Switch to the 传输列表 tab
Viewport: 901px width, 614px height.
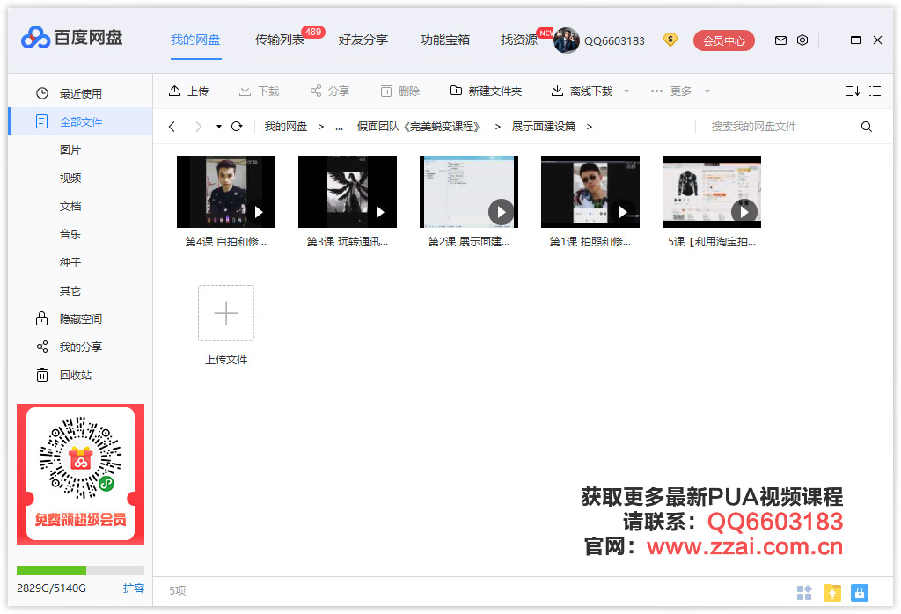[279, 40]
